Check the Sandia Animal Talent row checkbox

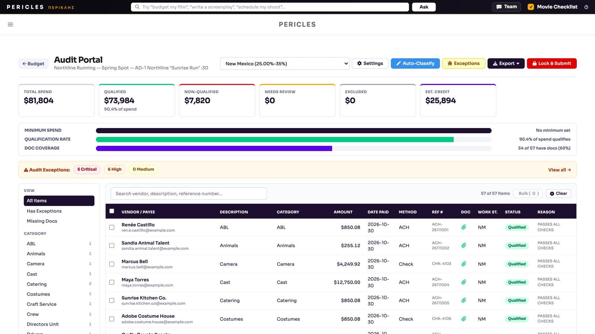tap(112, 245)
